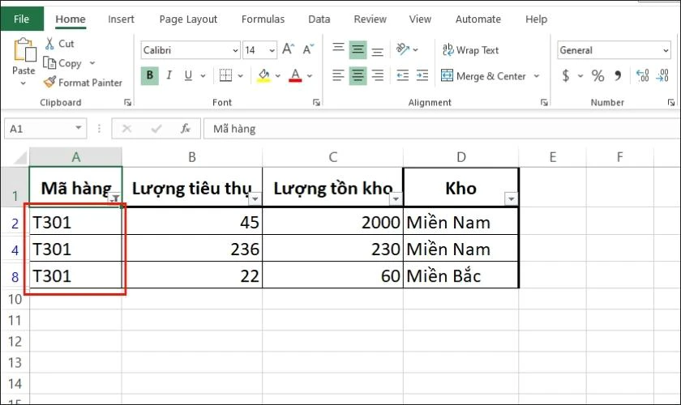This screenshot has height=405, width=681.
Task: Open the Lượng tiêu thụ filter dropdown
Action: point(255,198)
